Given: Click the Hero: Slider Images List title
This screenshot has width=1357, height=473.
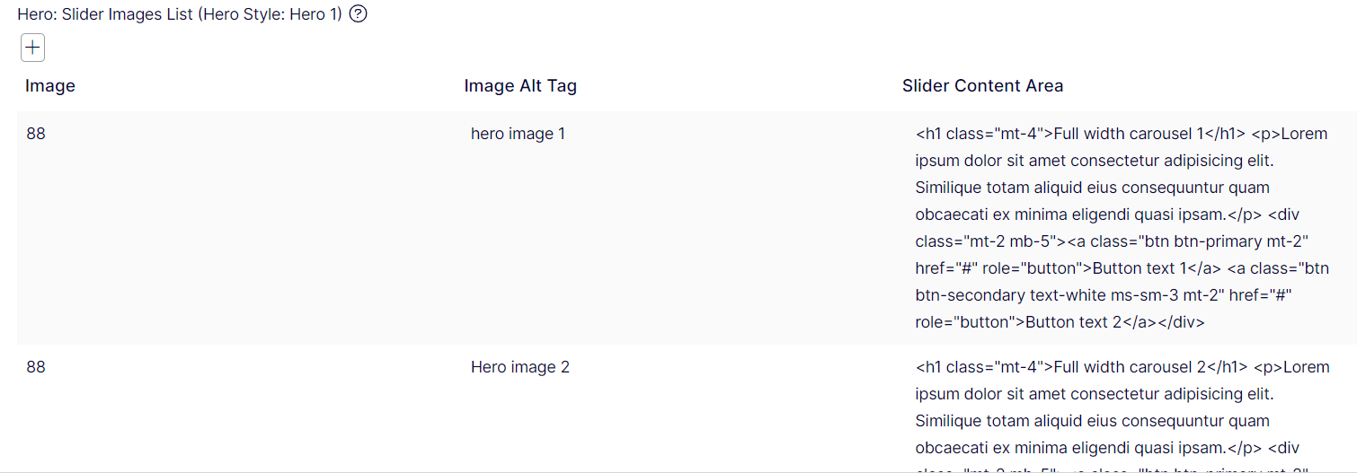Looking at the screenshot, I should (180, 14).
